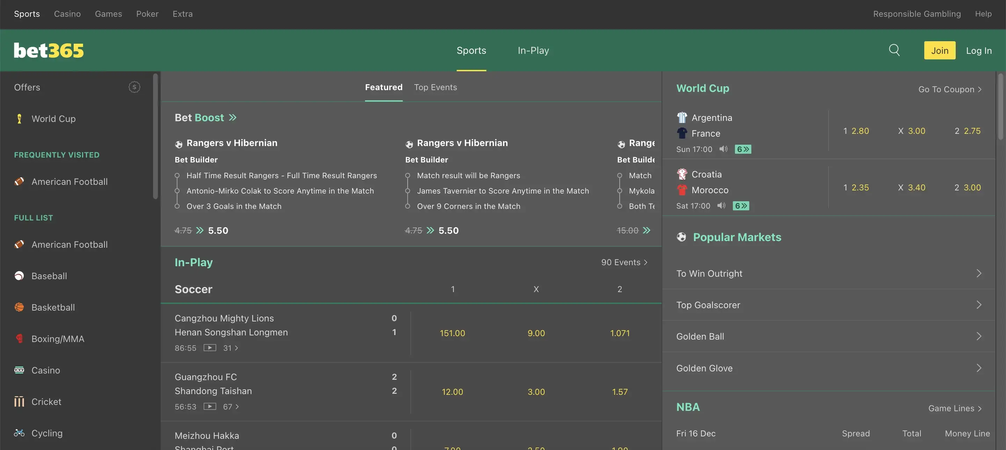Screen dimensions: 1006x450
Task: Click the Morocco shirt icon
Action: (x=682, y=190)
